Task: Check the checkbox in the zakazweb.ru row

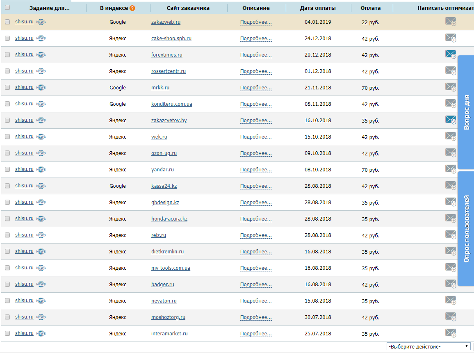Action: coord(7,22)
